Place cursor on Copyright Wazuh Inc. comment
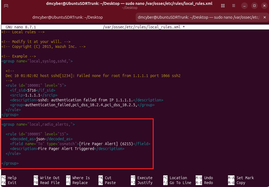 (x=43, y=46)
